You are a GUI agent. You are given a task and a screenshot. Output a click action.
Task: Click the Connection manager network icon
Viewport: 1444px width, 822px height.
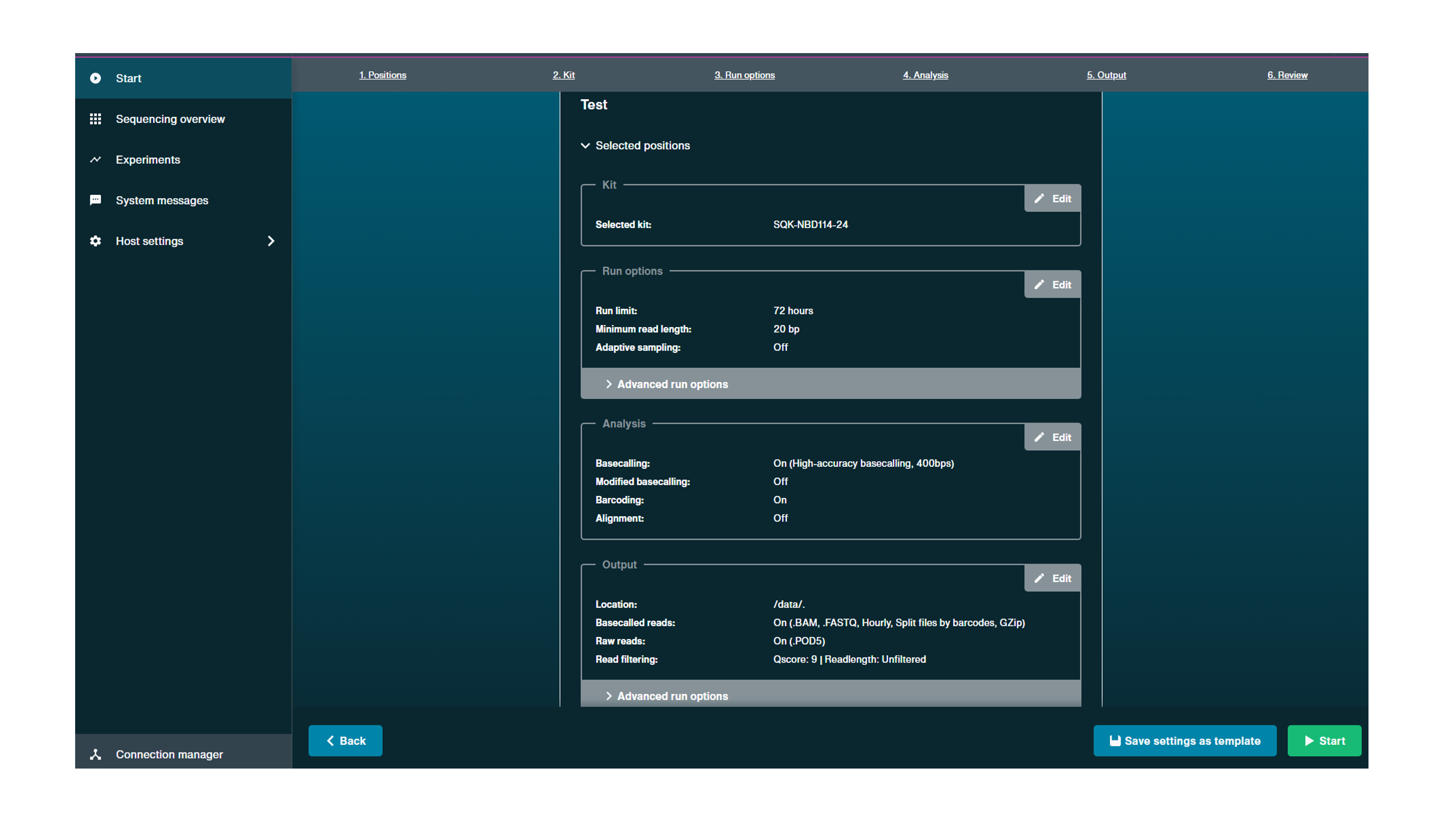point(95,754)
